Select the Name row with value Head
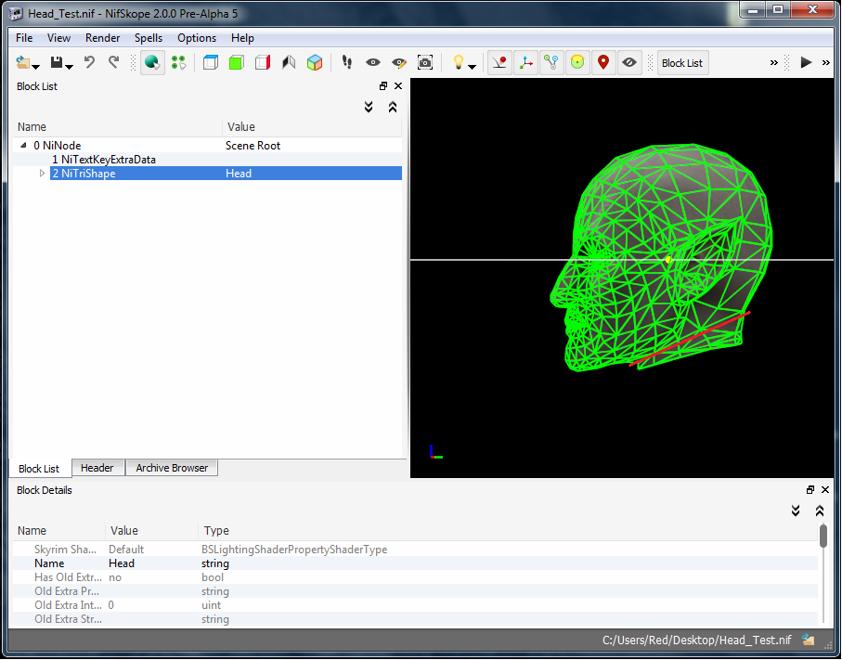This screenshot has height=660, width=842. 416,563
